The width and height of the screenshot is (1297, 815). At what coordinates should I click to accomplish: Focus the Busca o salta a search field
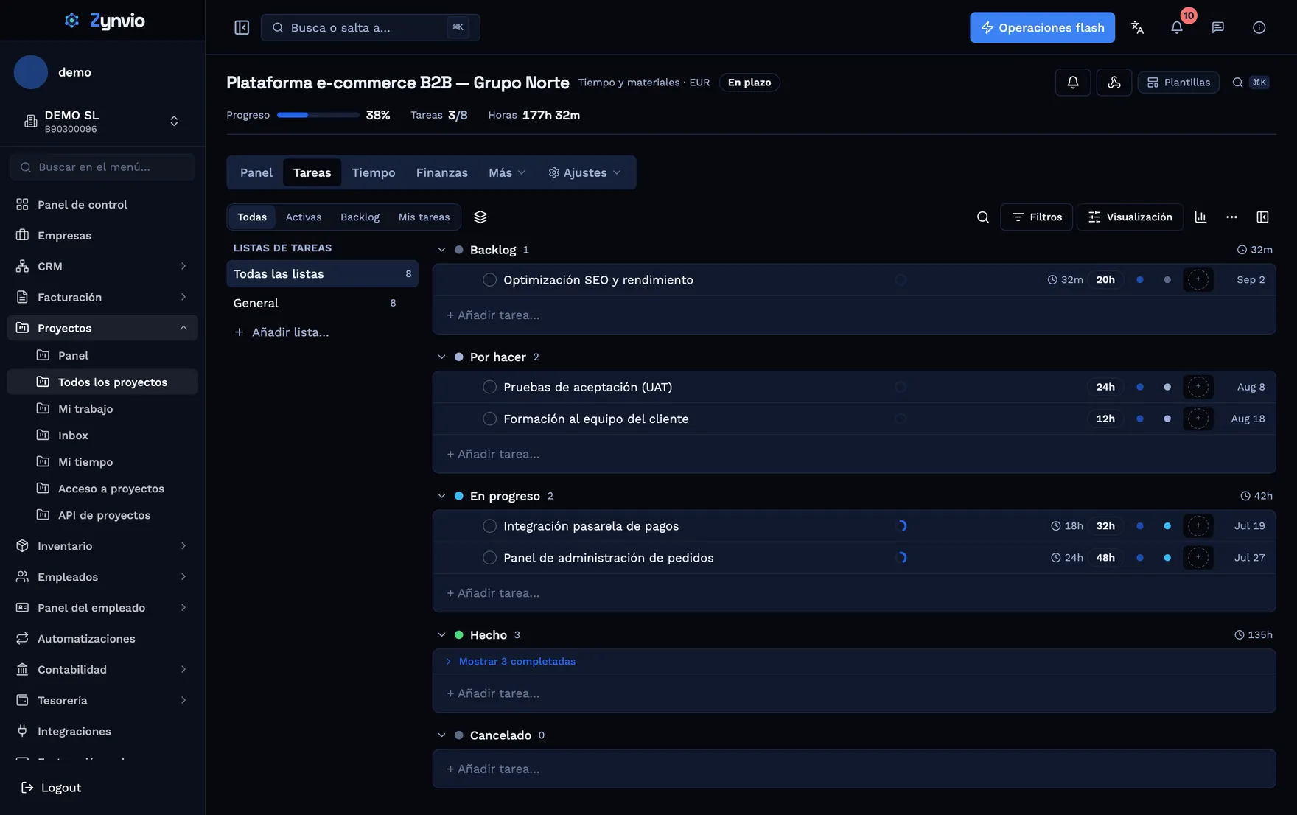click(x=370, y=27)
